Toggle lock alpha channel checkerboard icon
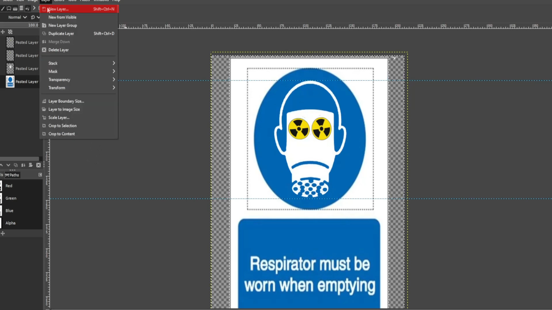 (10, 32)
